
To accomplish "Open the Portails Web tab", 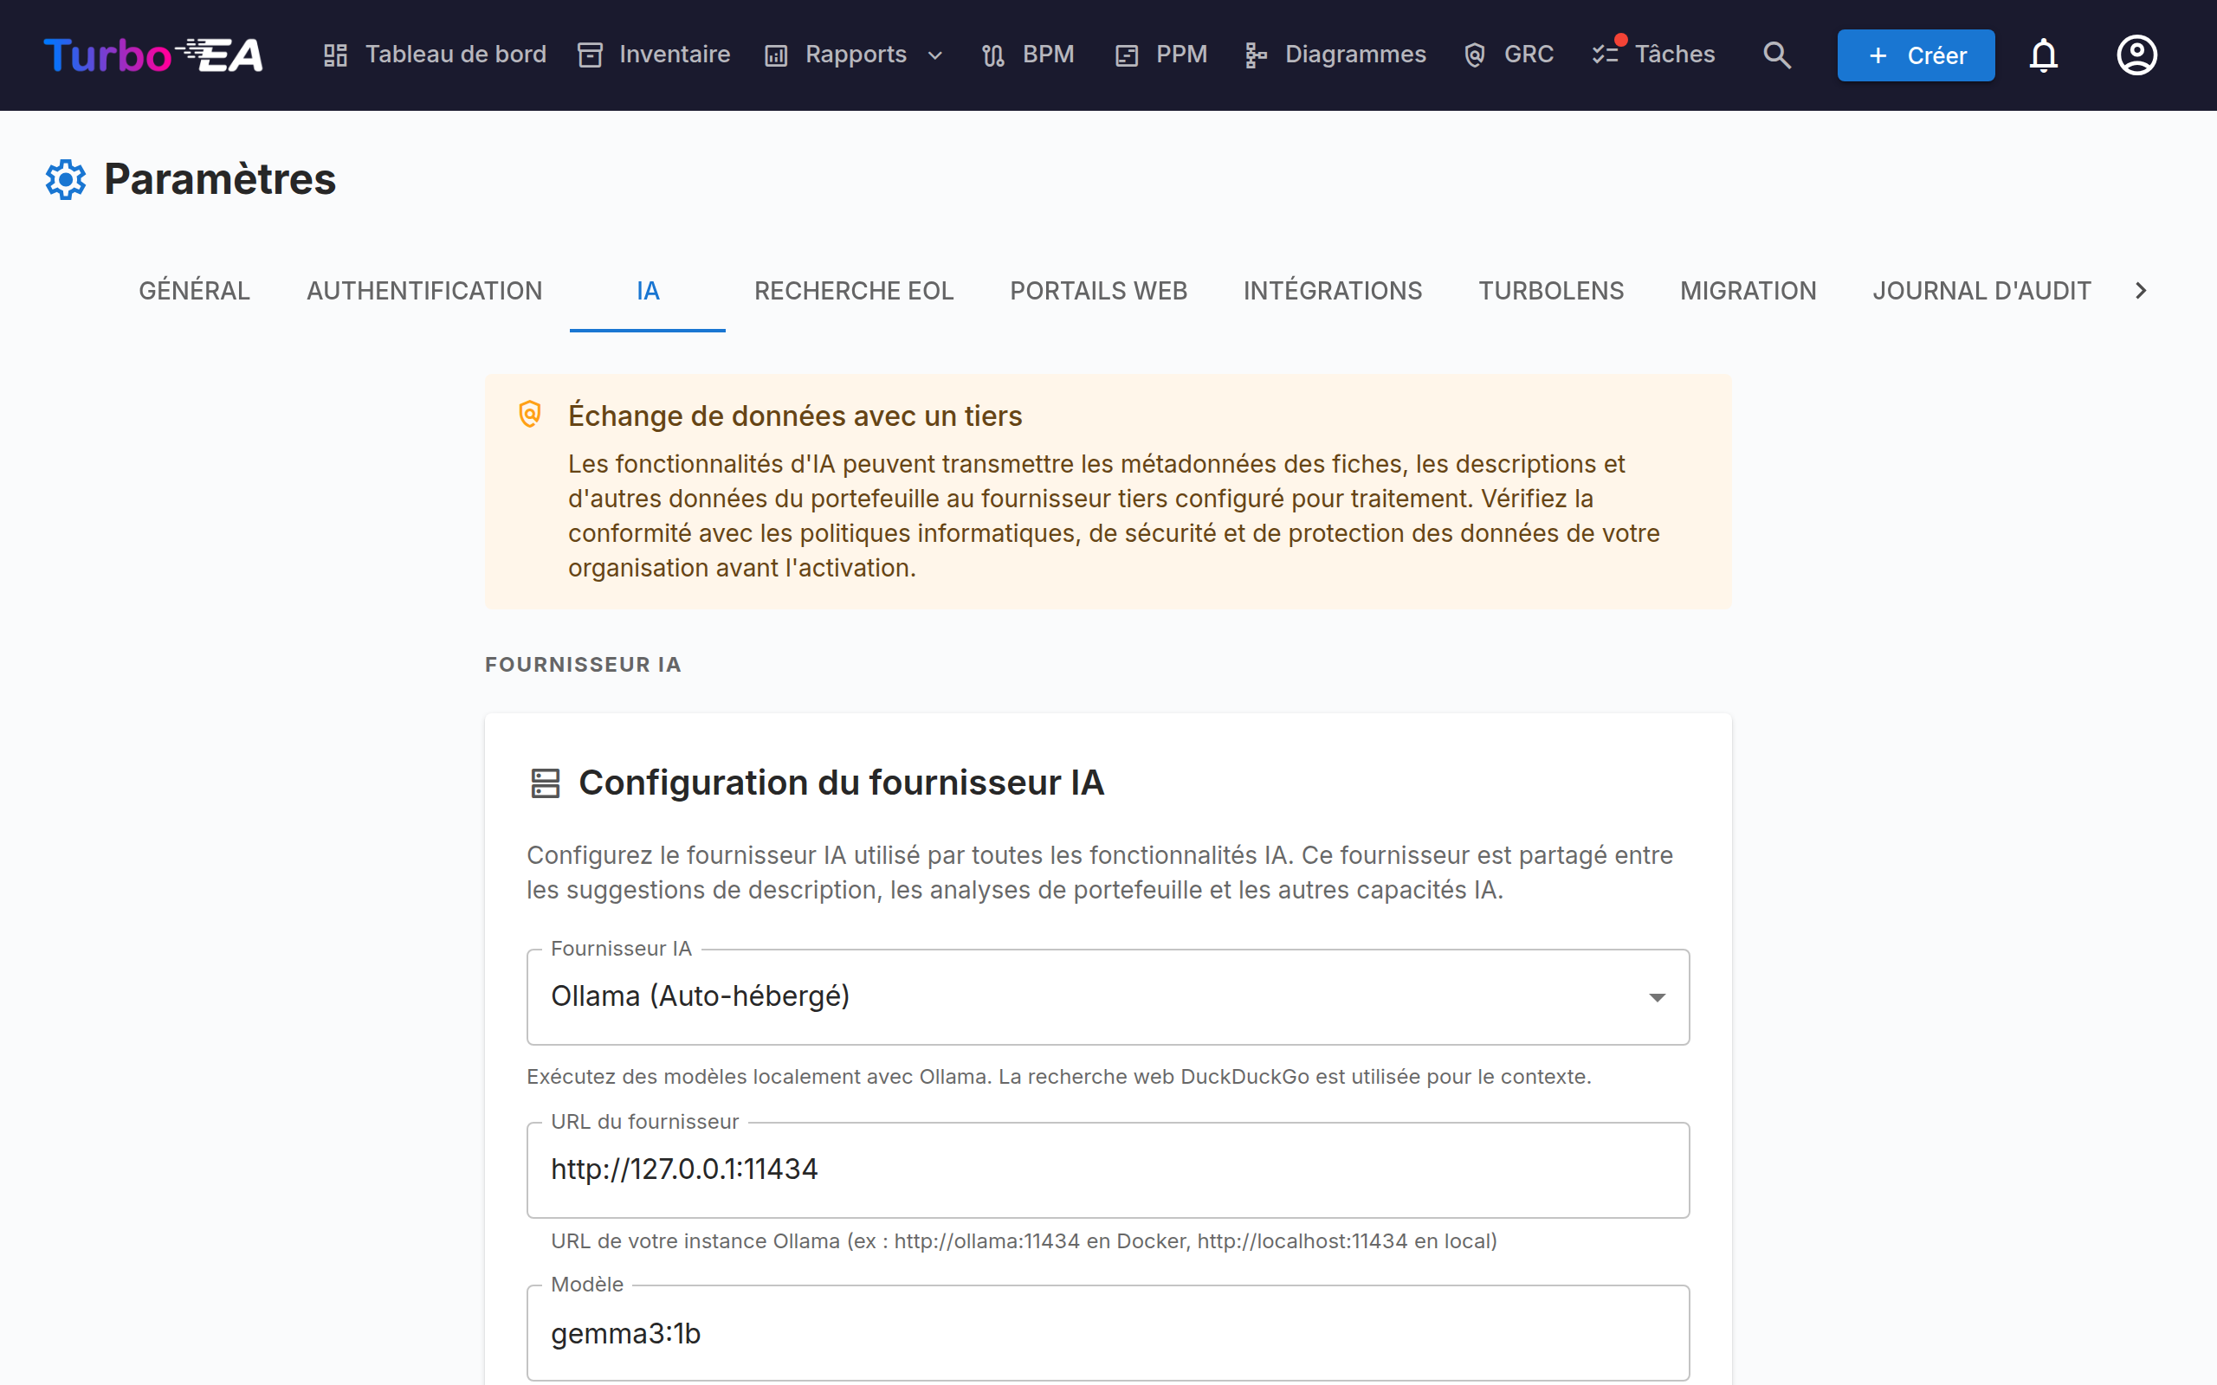I will coord(1098,290).
